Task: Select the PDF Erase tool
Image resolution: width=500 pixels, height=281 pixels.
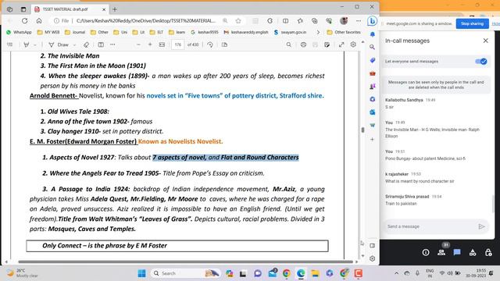Action: 86,44
